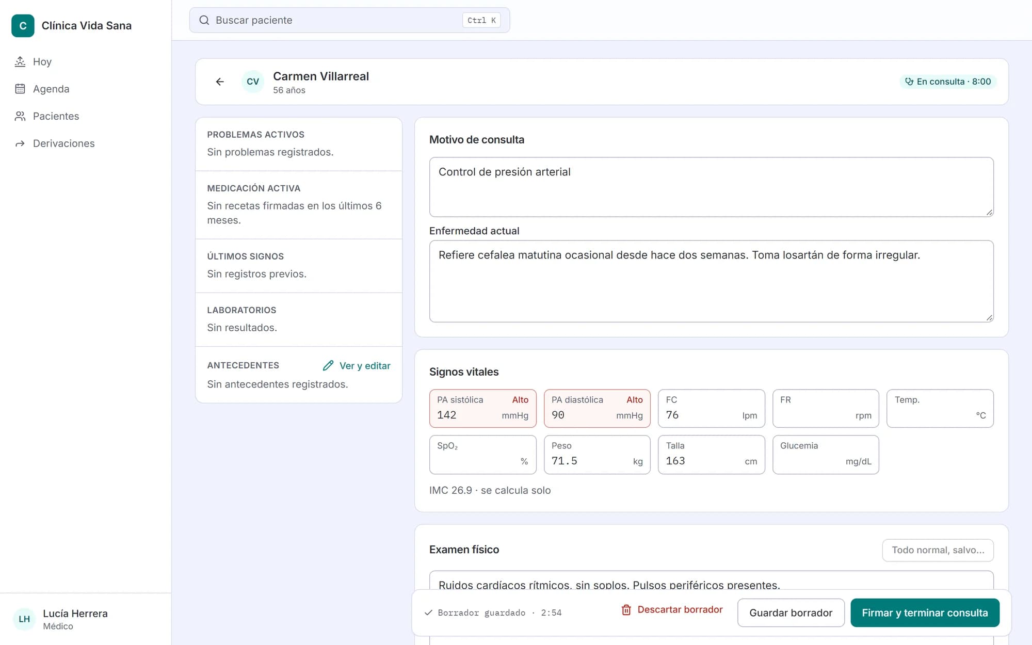Click the Agenda calendar icon

click(x=20, y=89)
